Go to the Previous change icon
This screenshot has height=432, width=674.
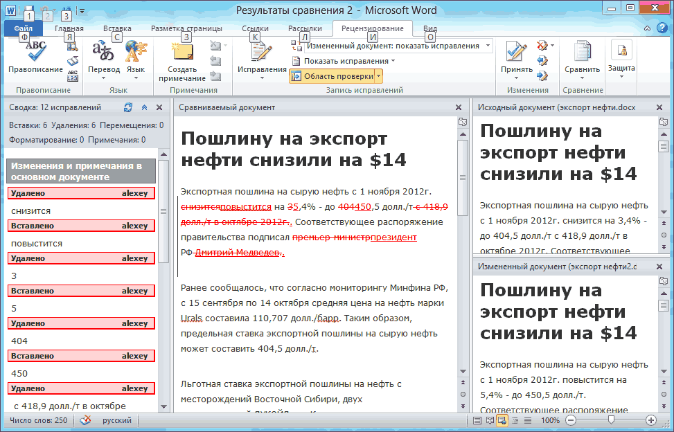[x=542, y=60]
